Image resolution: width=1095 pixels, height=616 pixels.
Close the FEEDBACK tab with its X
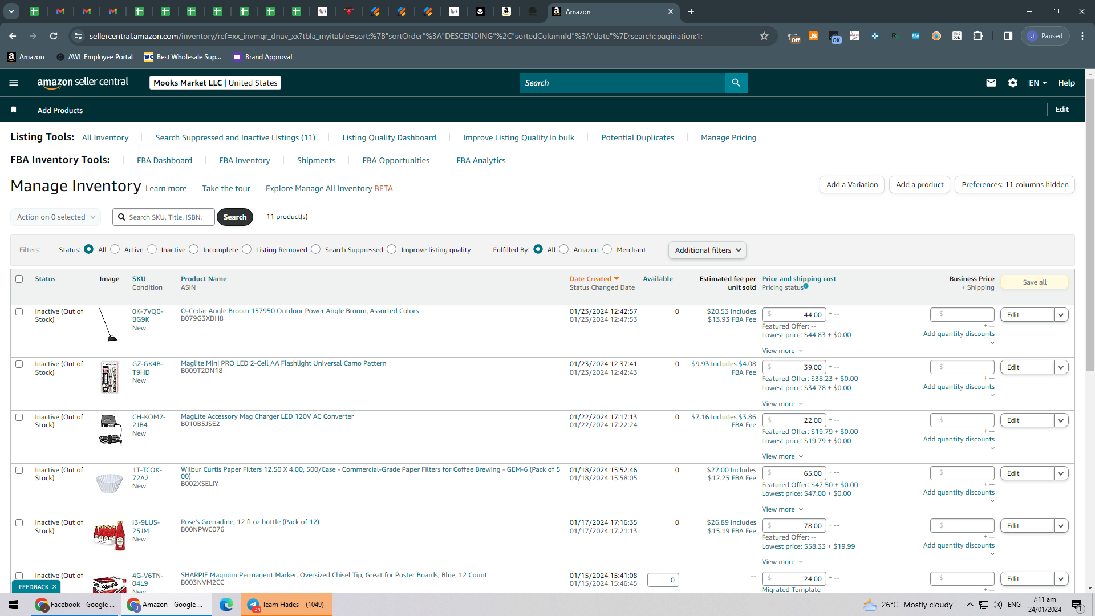pos(54,587)
